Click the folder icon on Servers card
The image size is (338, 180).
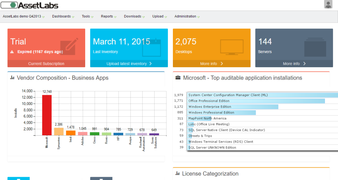pos(314,47)
